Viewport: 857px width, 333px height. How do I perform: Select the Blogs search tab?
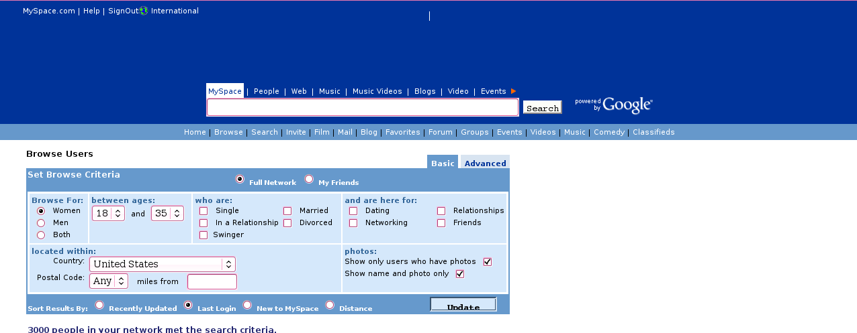coord(425,91)
